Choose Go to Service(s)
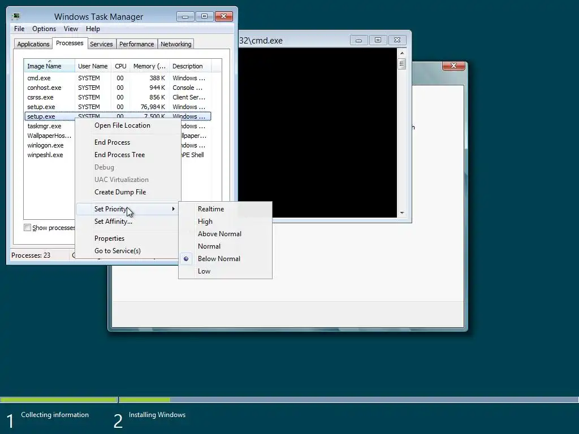 coord(128,251)
